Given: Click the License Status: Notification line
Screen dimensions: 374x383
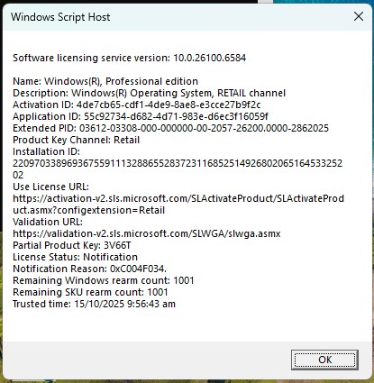Looking at the screenshot, I should [75, 257].
